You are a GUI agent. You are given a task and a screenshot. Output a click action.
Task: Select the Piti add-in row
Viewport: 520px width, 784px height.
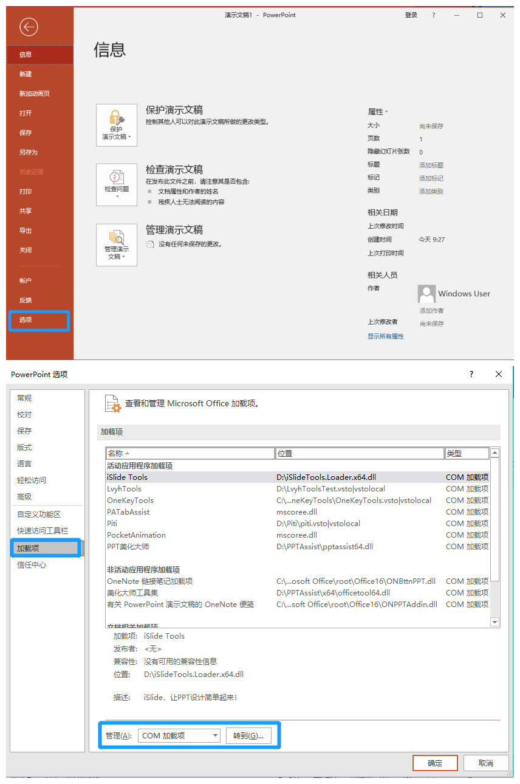point(298,524)
